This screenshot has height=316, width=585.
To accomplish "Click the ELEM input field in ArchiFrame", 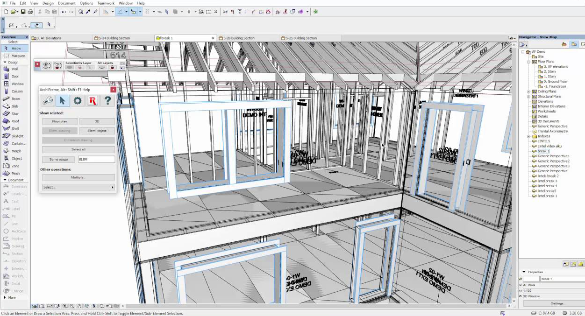I will tap(96, 159).
